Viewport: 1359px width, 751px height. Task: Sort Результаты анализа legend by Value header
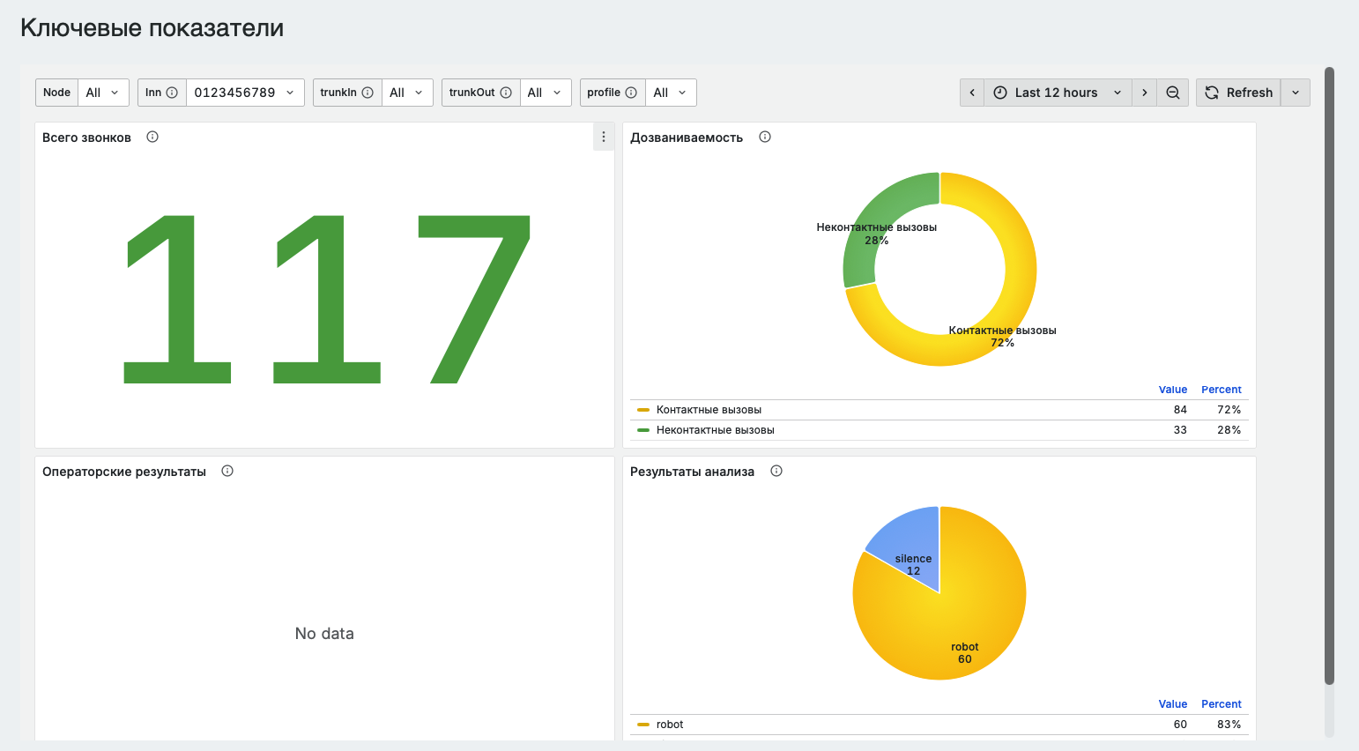[x=1173, y=704]
